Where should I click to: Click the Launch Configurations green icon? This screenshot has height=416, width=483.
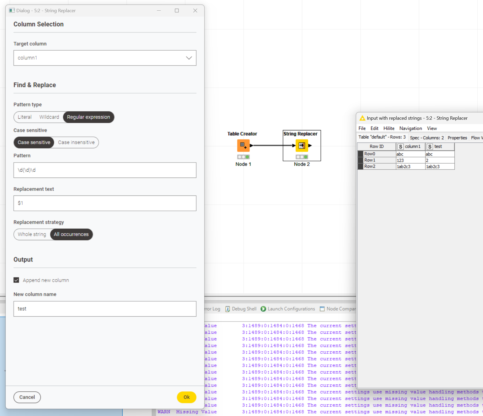click(x=263, y=309)
